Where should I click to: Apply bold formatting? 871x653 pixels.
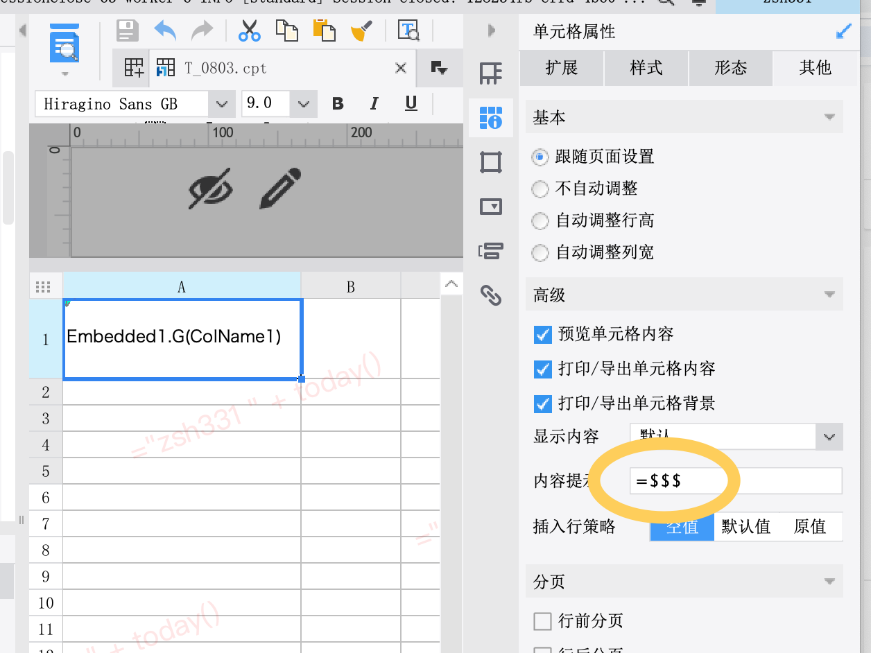(x=338, y=104)
